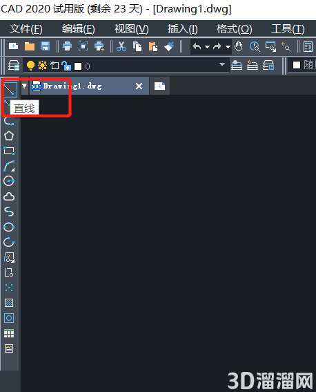Close the Drawing1.dwg tab
The width and height of the screenshot is (316, 392).
[x=139, y=86]
